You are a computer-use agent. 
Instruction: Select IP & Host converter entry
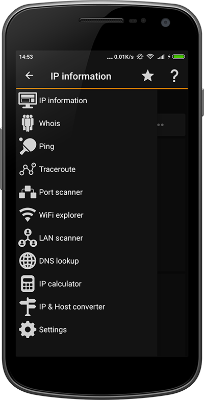(x=87, y=307)
